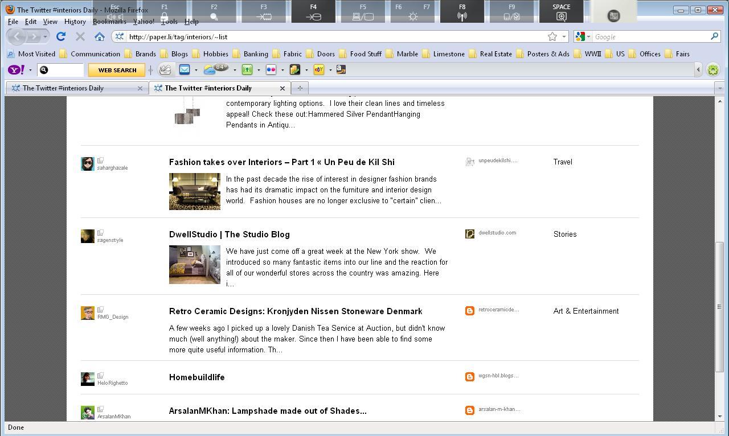The image size is (729, 436).
Task: Click the unpeudekilshi source link
Action: click(x=498, y=161)
